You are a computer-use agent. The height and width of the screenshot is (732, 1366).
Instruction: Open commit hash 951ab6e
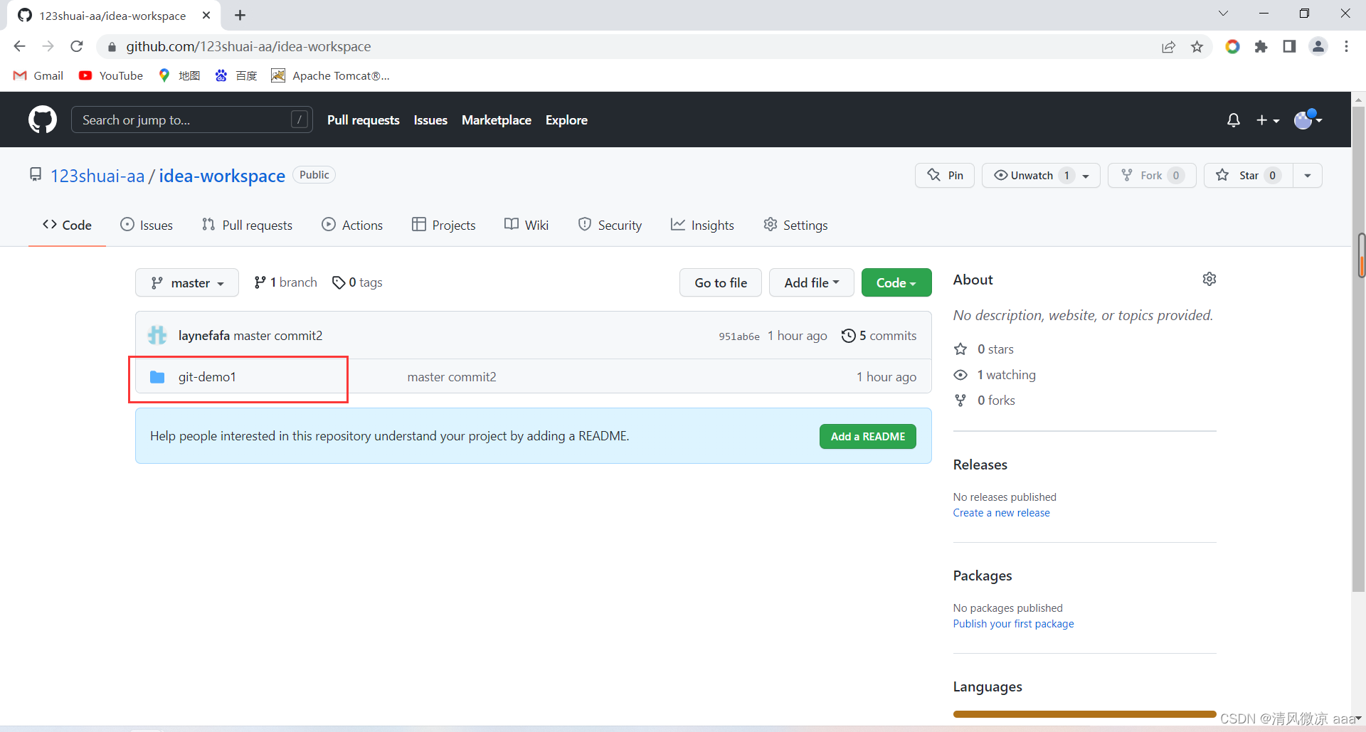click(x=739, y=336)
